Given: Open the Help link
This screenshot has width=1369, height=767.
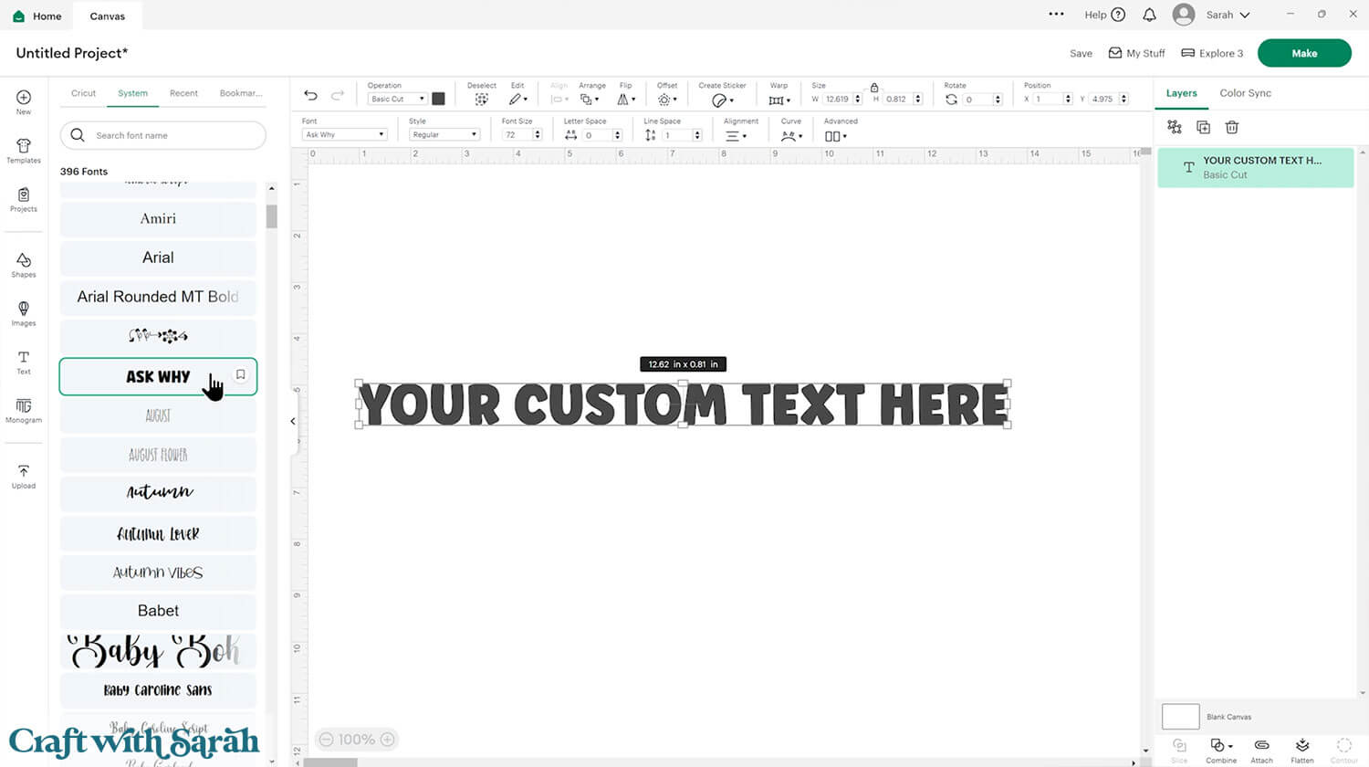Looking at the screenshot, I should pyautogui.click(x=1104, y=15).
